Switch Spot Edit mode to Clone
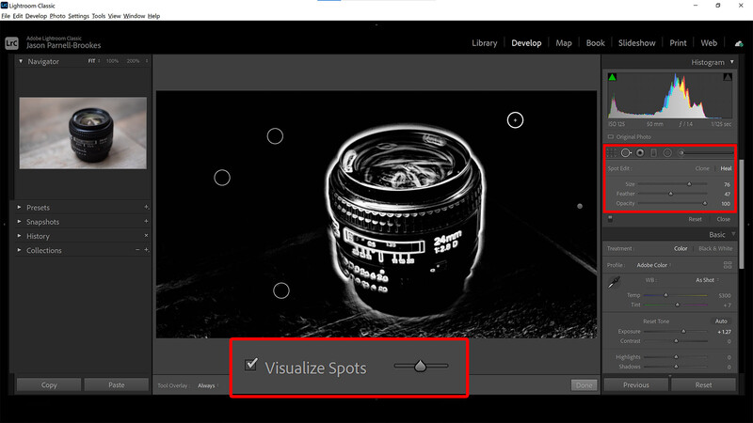This screenshot has width=753, height=423. click(702, 168)
